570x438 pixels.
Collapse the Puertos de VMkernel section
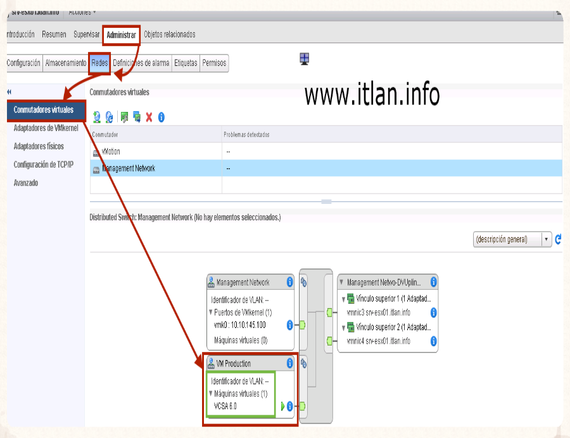[x=210, y=313]
